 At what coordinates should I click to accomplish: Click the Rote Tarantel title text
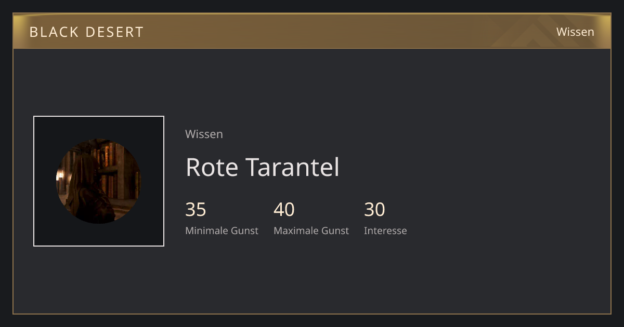coord(263,167)
